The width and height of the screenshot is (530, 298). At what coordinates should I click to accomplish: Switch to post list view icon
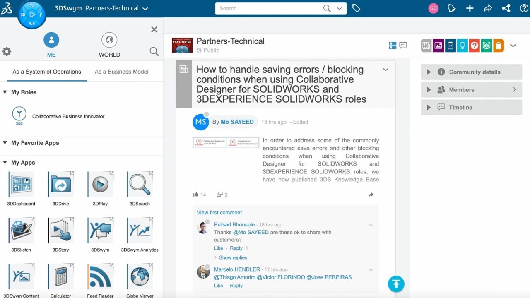(393, 46)
